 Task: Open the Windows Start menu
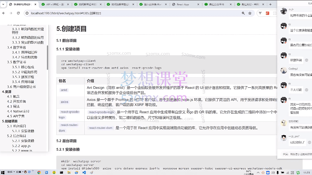tap(3, 173)
